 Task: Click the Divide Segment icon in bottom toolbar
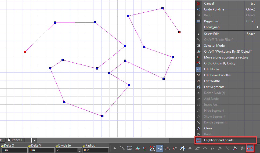point(227,148)
